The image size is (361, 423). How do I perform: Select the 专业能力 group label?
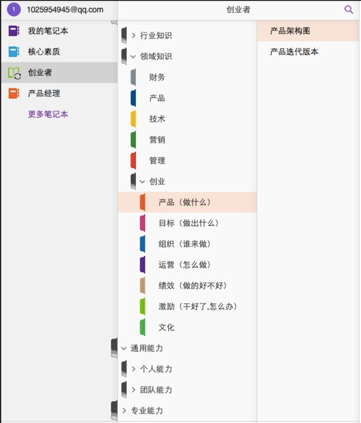[147, 411]
